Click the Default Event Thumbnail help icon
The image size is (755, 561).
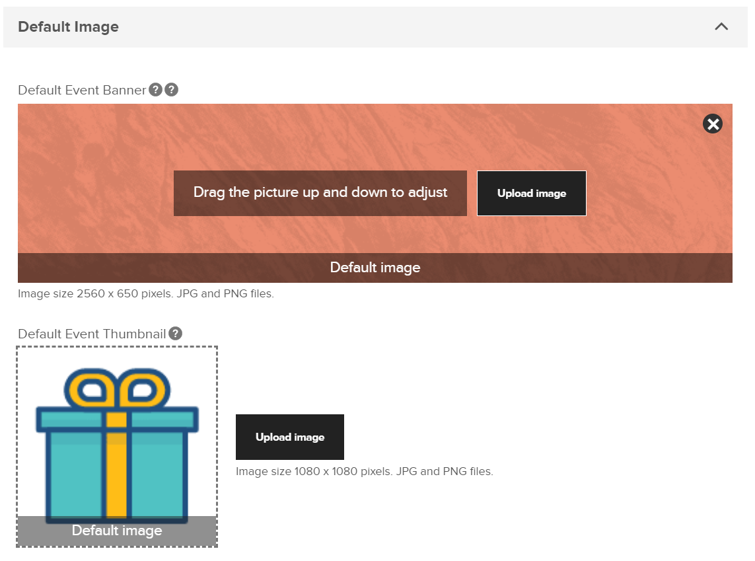(175, 334)
